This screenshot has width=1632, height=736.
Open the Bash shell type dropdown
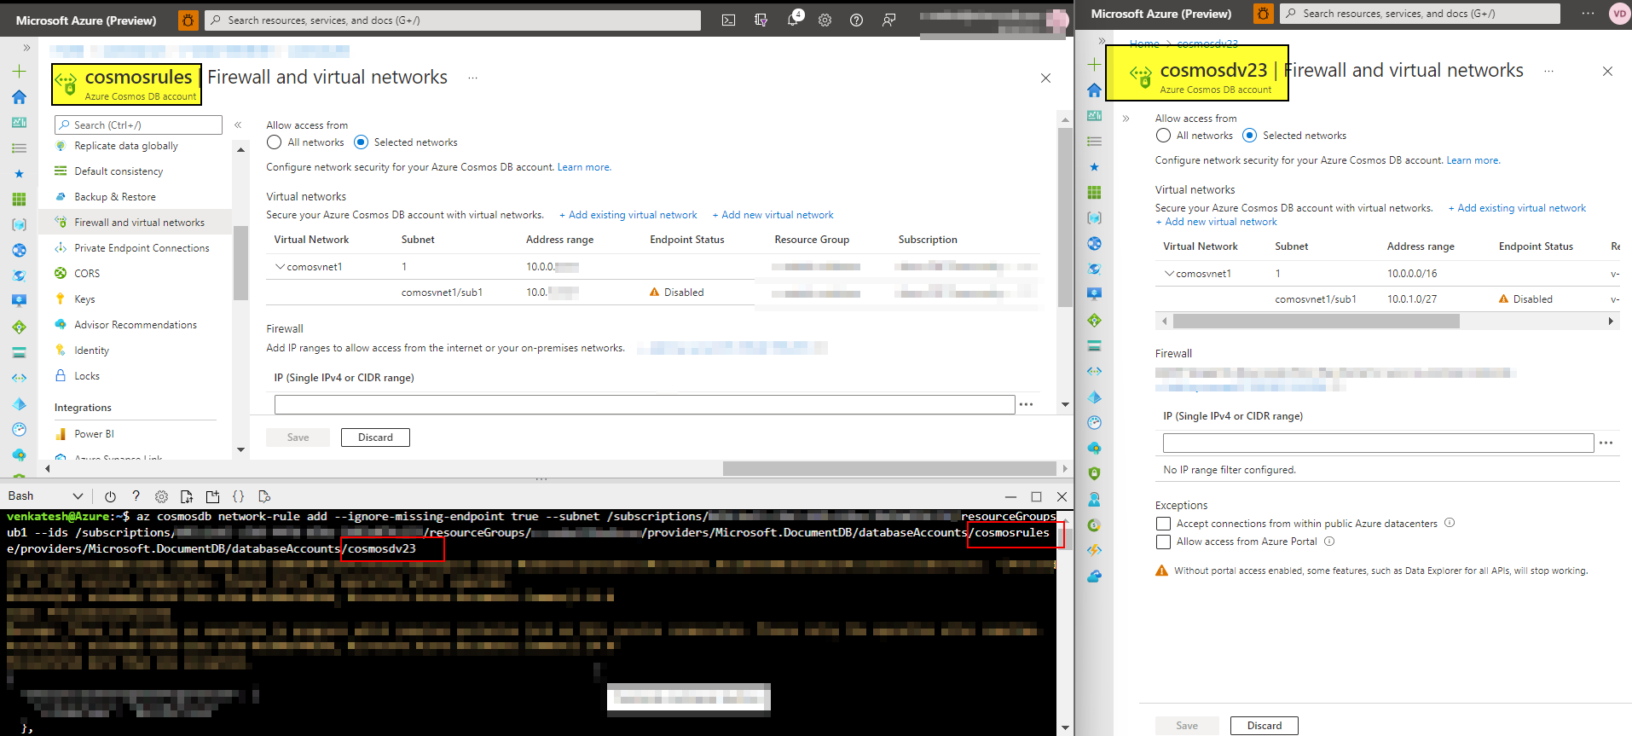[x=46, y=496]
